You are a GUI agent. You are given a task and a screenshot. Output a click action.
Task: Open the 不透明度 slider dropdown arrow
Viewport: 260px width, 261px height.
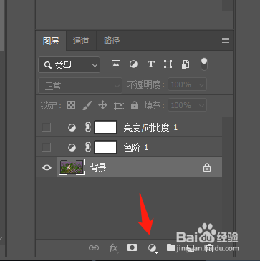point(201,84)
